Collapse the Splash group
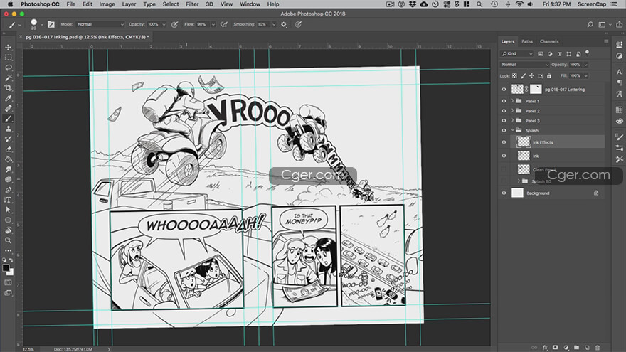 tap(513, 131)
